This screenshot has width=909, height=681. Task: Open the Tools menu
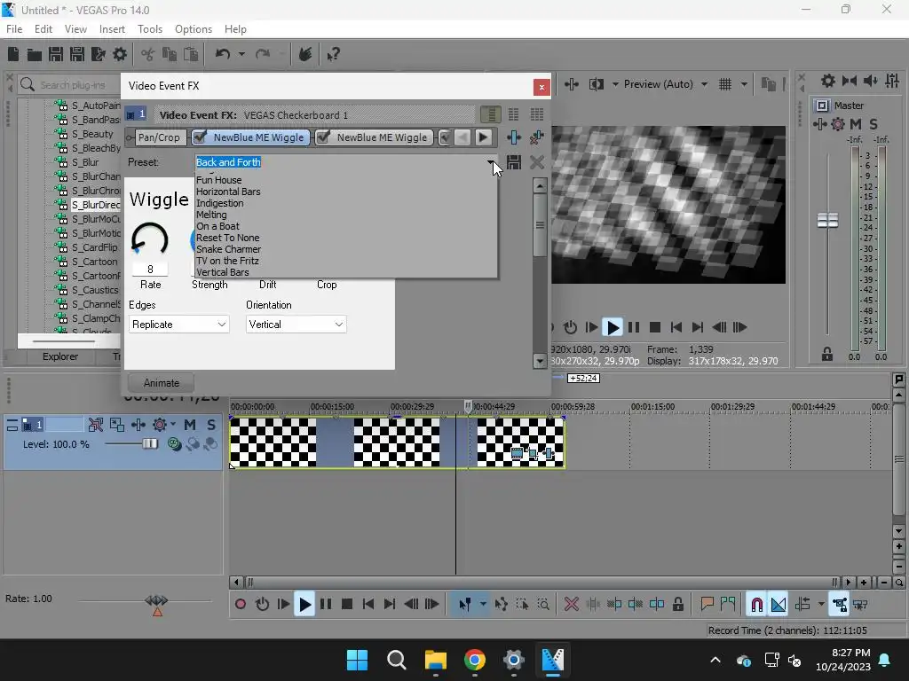click(x=149, y=29)
